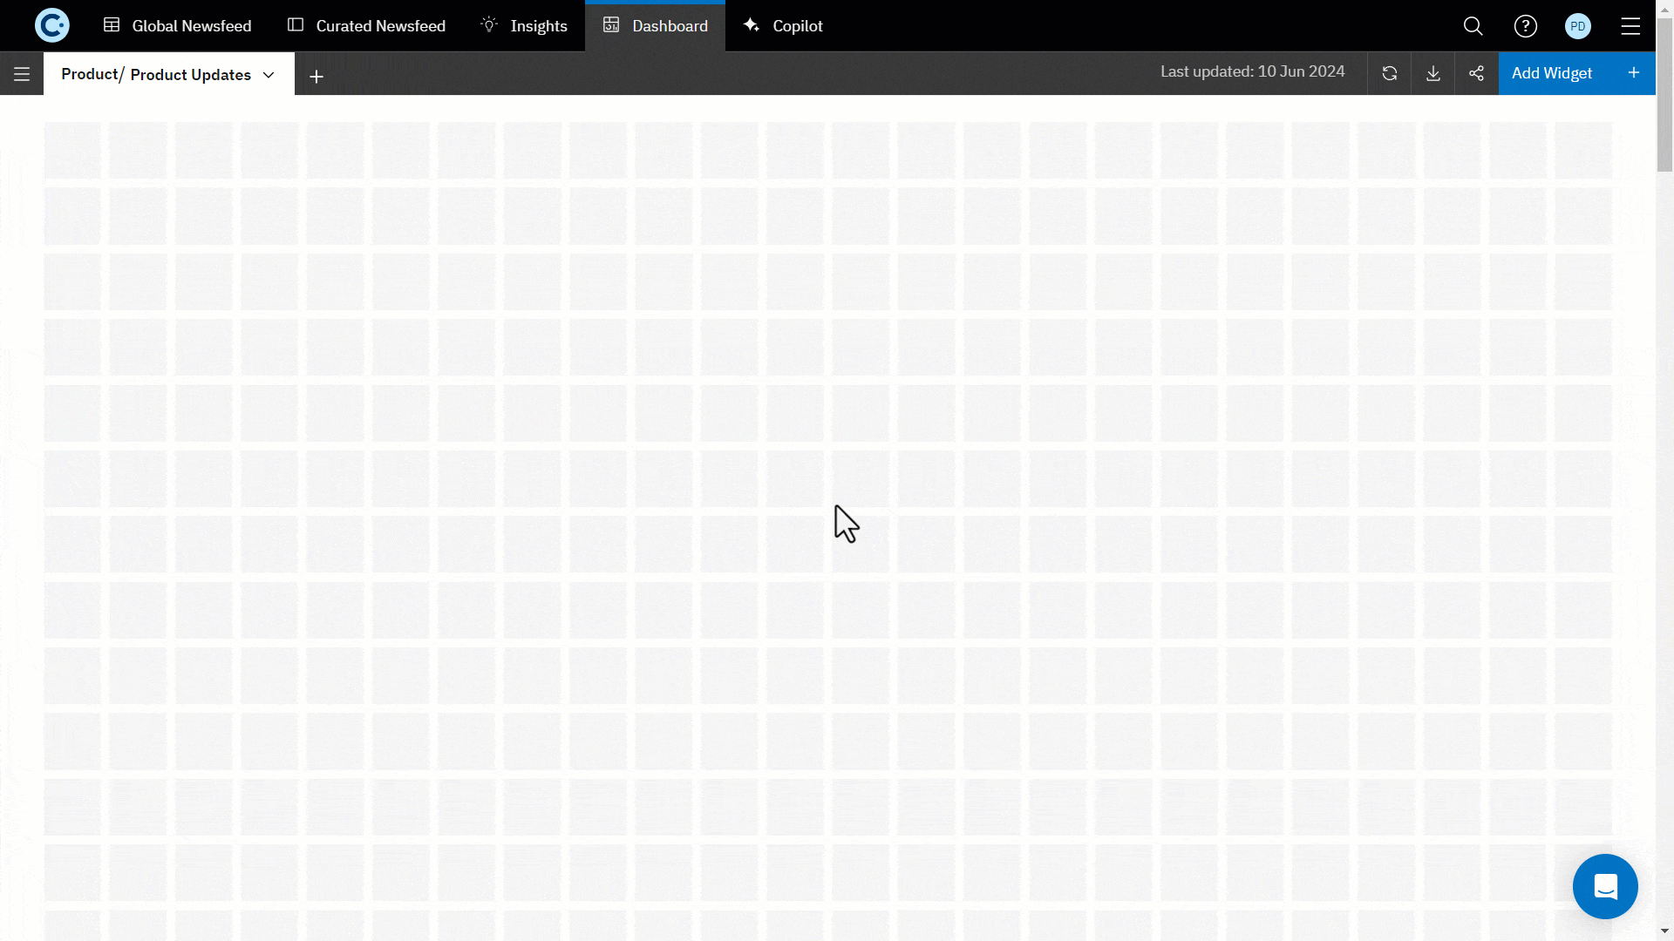Expand the Product Updates dropdown chevron
The height and width of the screenshot is (941, 1674).
click(269, 75)
